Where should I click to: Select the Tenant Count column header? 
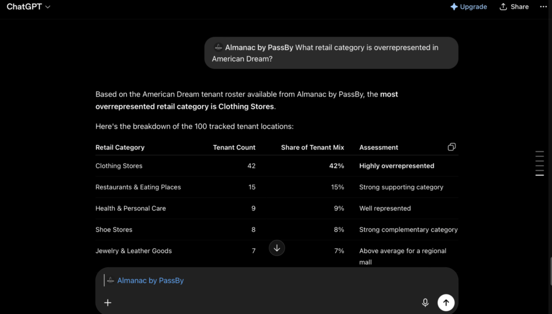click(x=234, y=148)
